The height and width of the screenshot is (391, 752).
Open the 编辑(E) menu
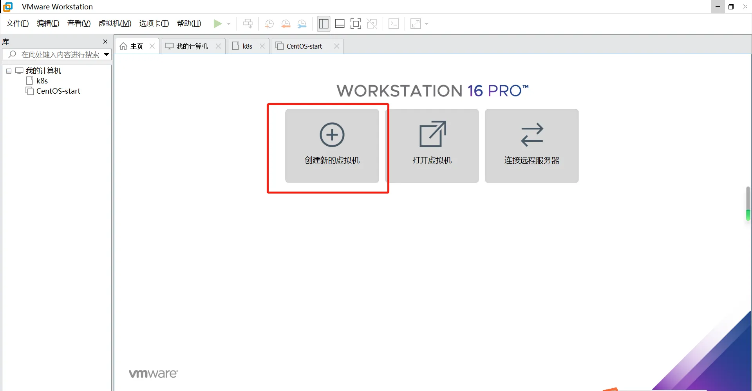click(x=48, y=24)
